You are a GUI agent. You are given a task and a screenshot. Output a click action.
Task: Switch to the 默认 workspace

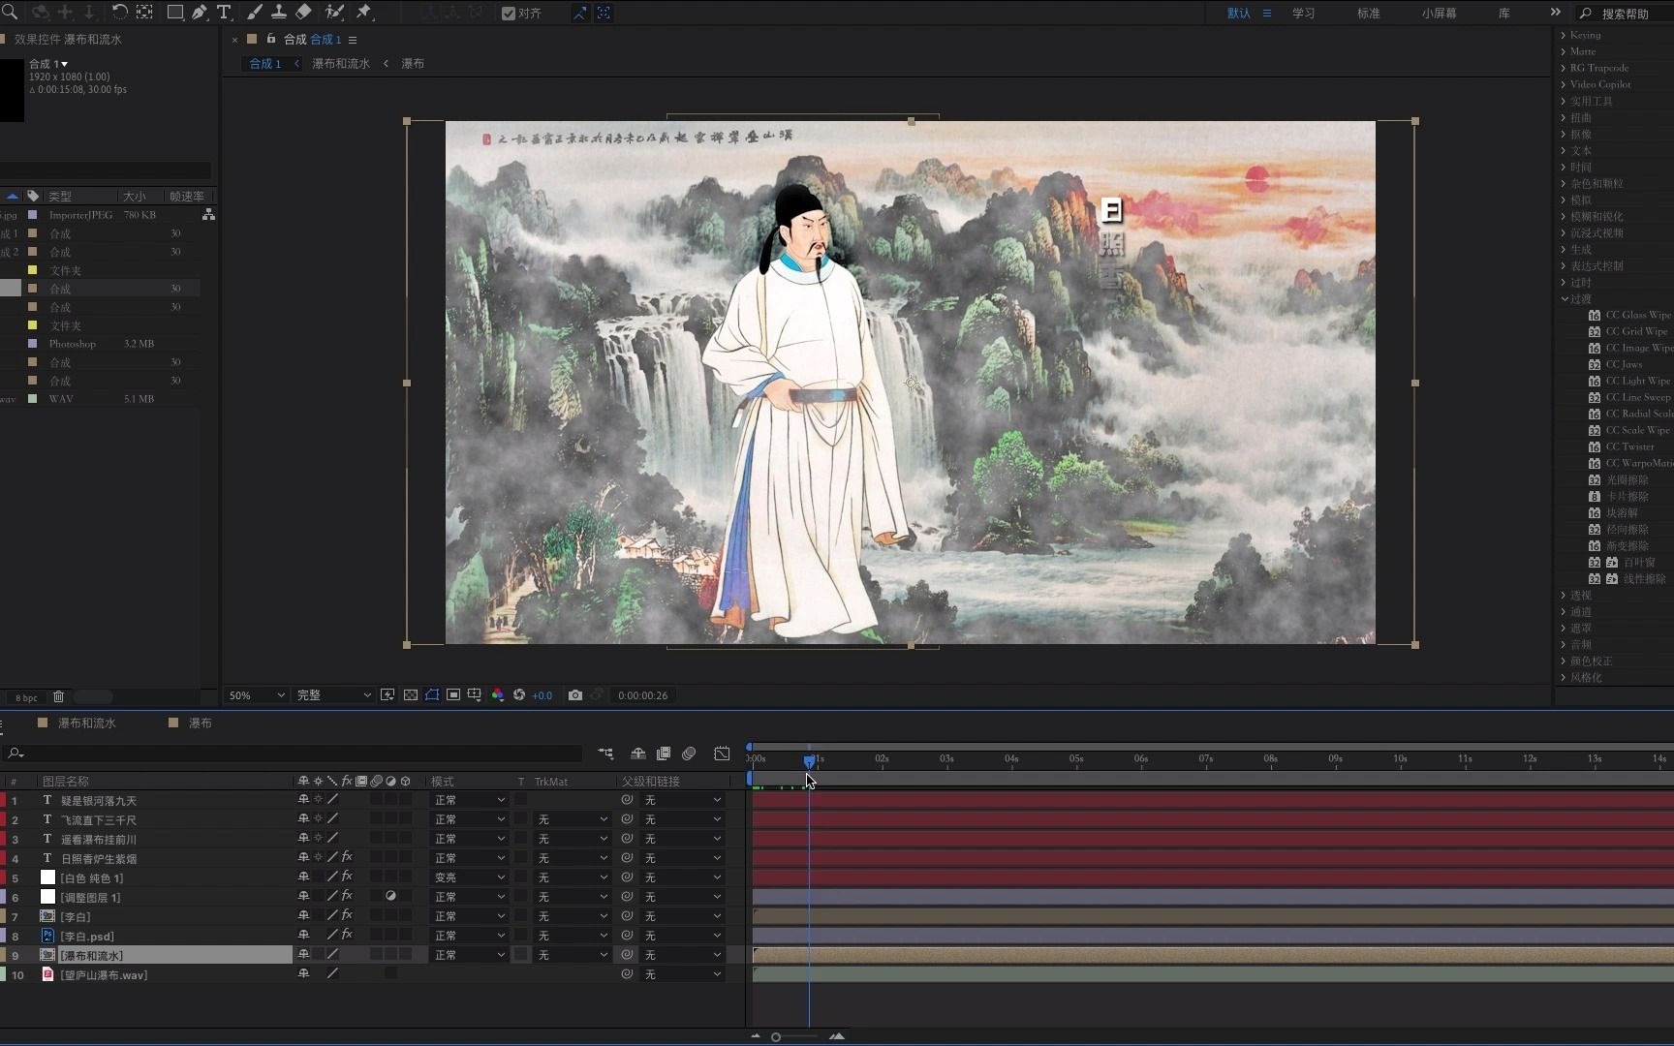tap(1239, 14)
